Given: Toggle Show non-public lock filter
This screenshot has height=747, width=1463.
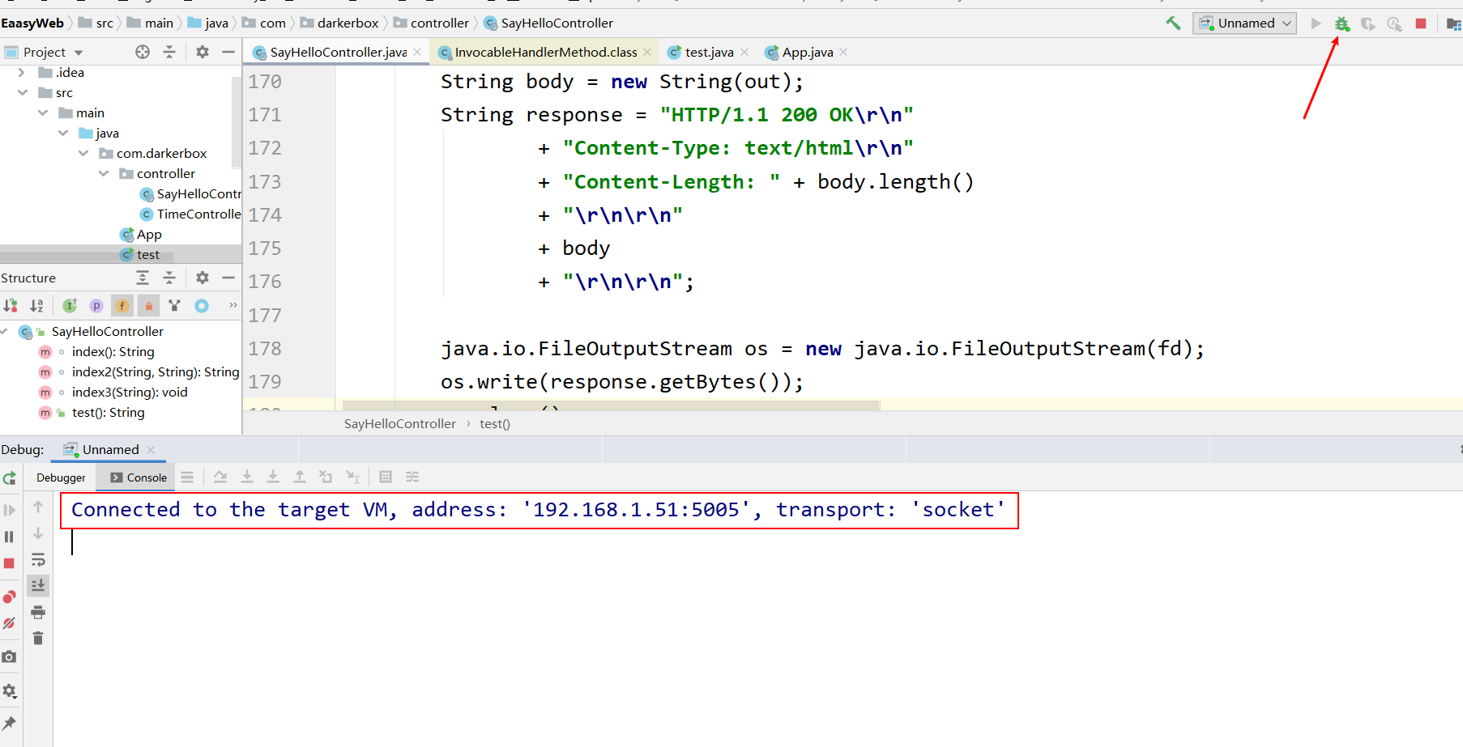Looking at the screenshot, I should click(x=148, y=305).
